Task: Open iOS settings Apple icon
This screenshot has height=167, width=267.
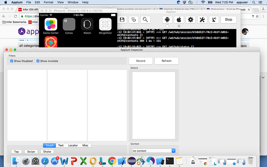Action: (179, 20)
